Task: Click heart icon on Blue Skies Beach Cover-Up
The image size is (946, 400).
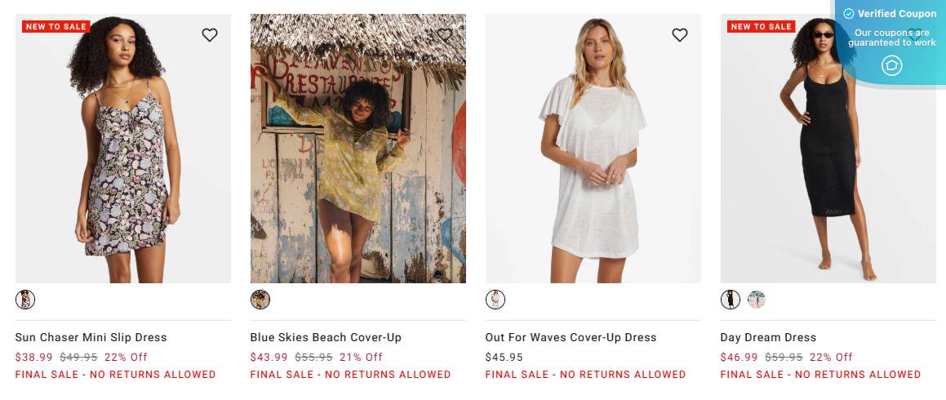Action: 445,35
